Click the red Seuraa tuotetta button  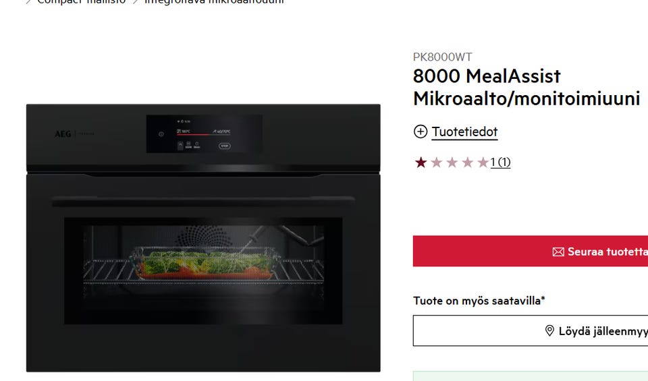click(x=531, y=251)
